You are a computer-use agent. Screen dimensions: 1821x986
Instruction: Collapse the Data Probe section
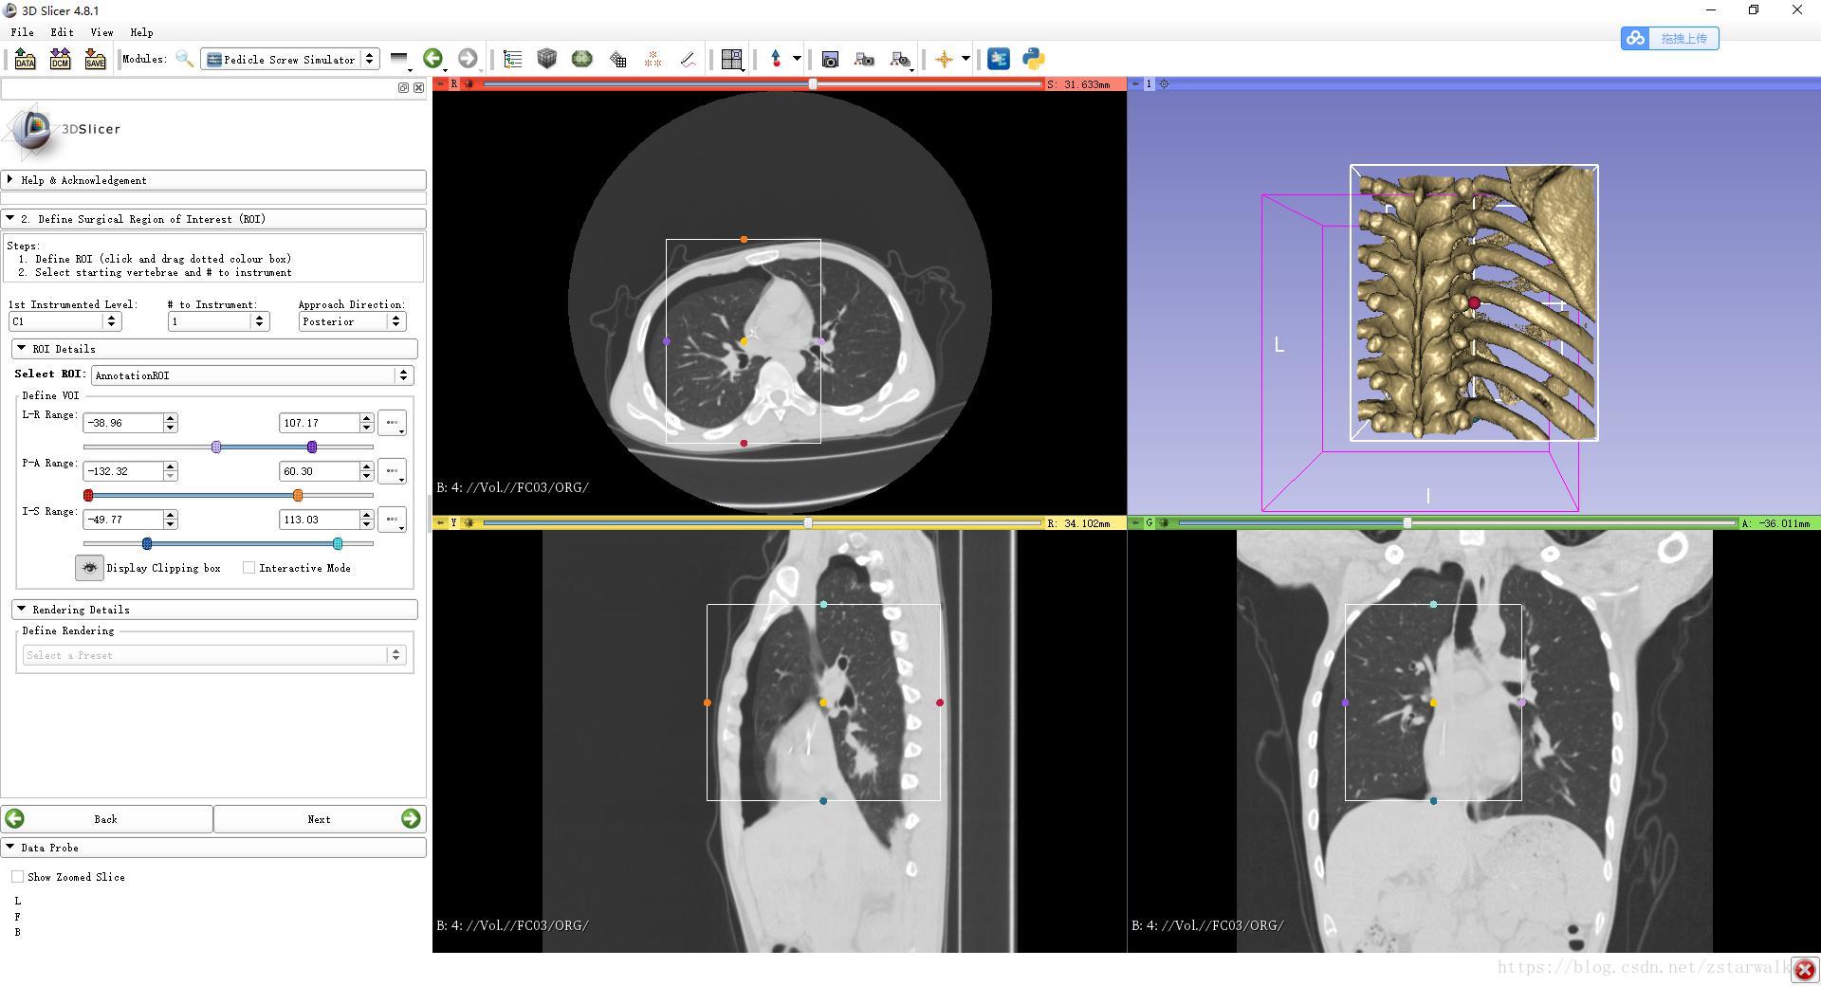[213, 848]
